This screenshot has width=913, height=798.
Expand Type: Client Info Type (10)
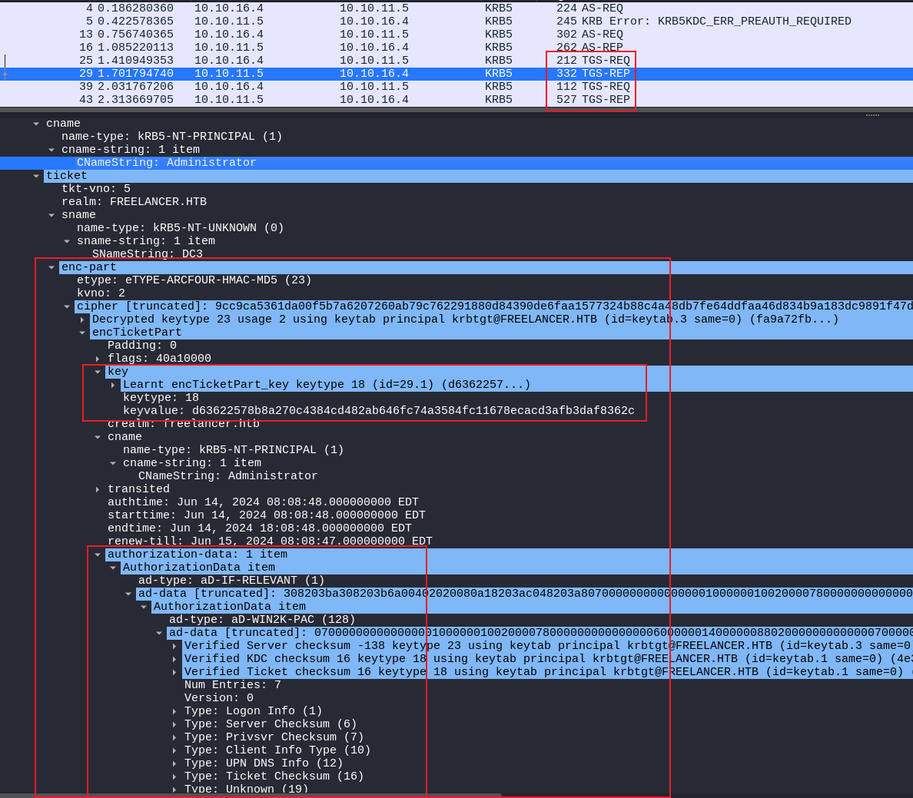click(x=174, y=750)
